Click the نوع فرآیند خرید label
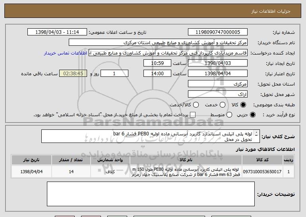The width and height of the screenshot is (306, 217). tap(279, 115)
